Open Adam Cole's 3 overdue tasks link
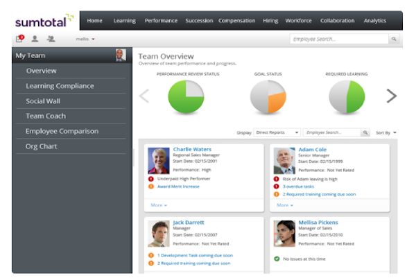Screen dimensions: 416x278 click(299, 186)
